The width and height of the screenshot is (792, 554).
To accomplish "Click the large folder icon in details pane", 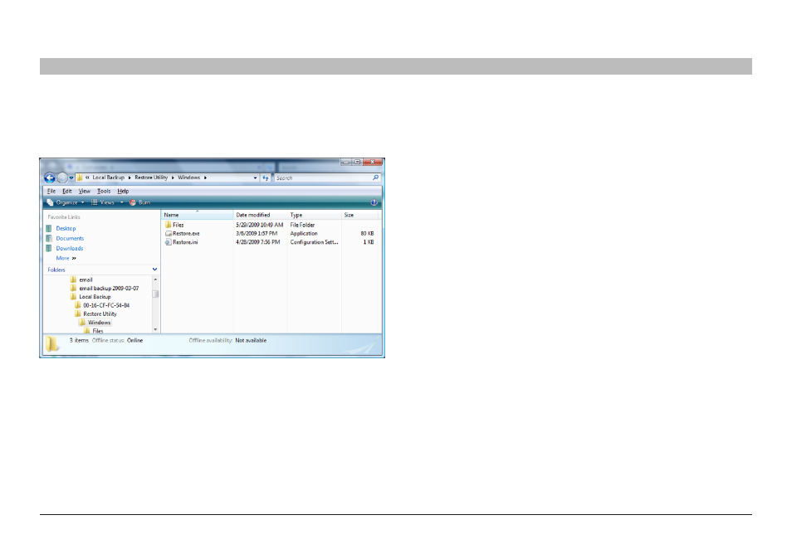I will (52, 343).
